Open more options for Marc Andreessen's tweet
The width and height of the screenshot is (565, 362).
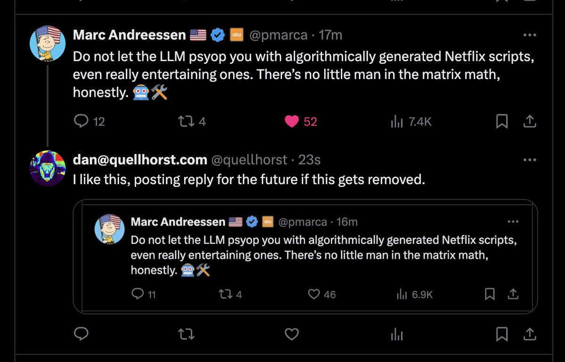[530, 35]
